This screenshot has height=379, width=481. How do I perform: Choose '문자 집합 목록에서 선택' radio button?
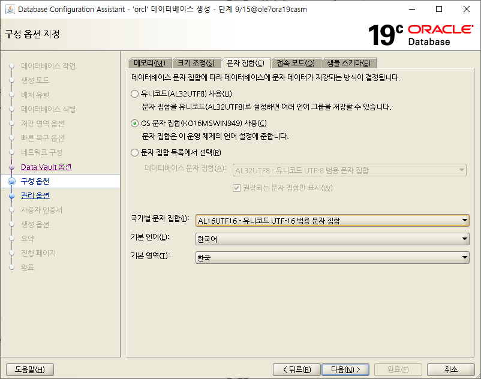[x=135, y=153]
